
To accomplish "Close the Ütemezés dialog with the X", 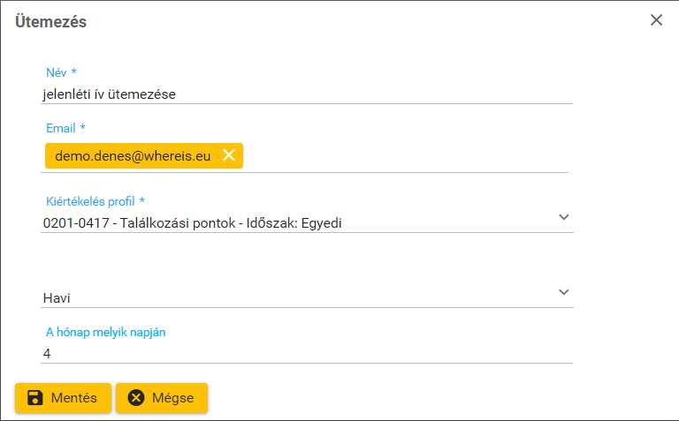I will [x=656, y=20].
